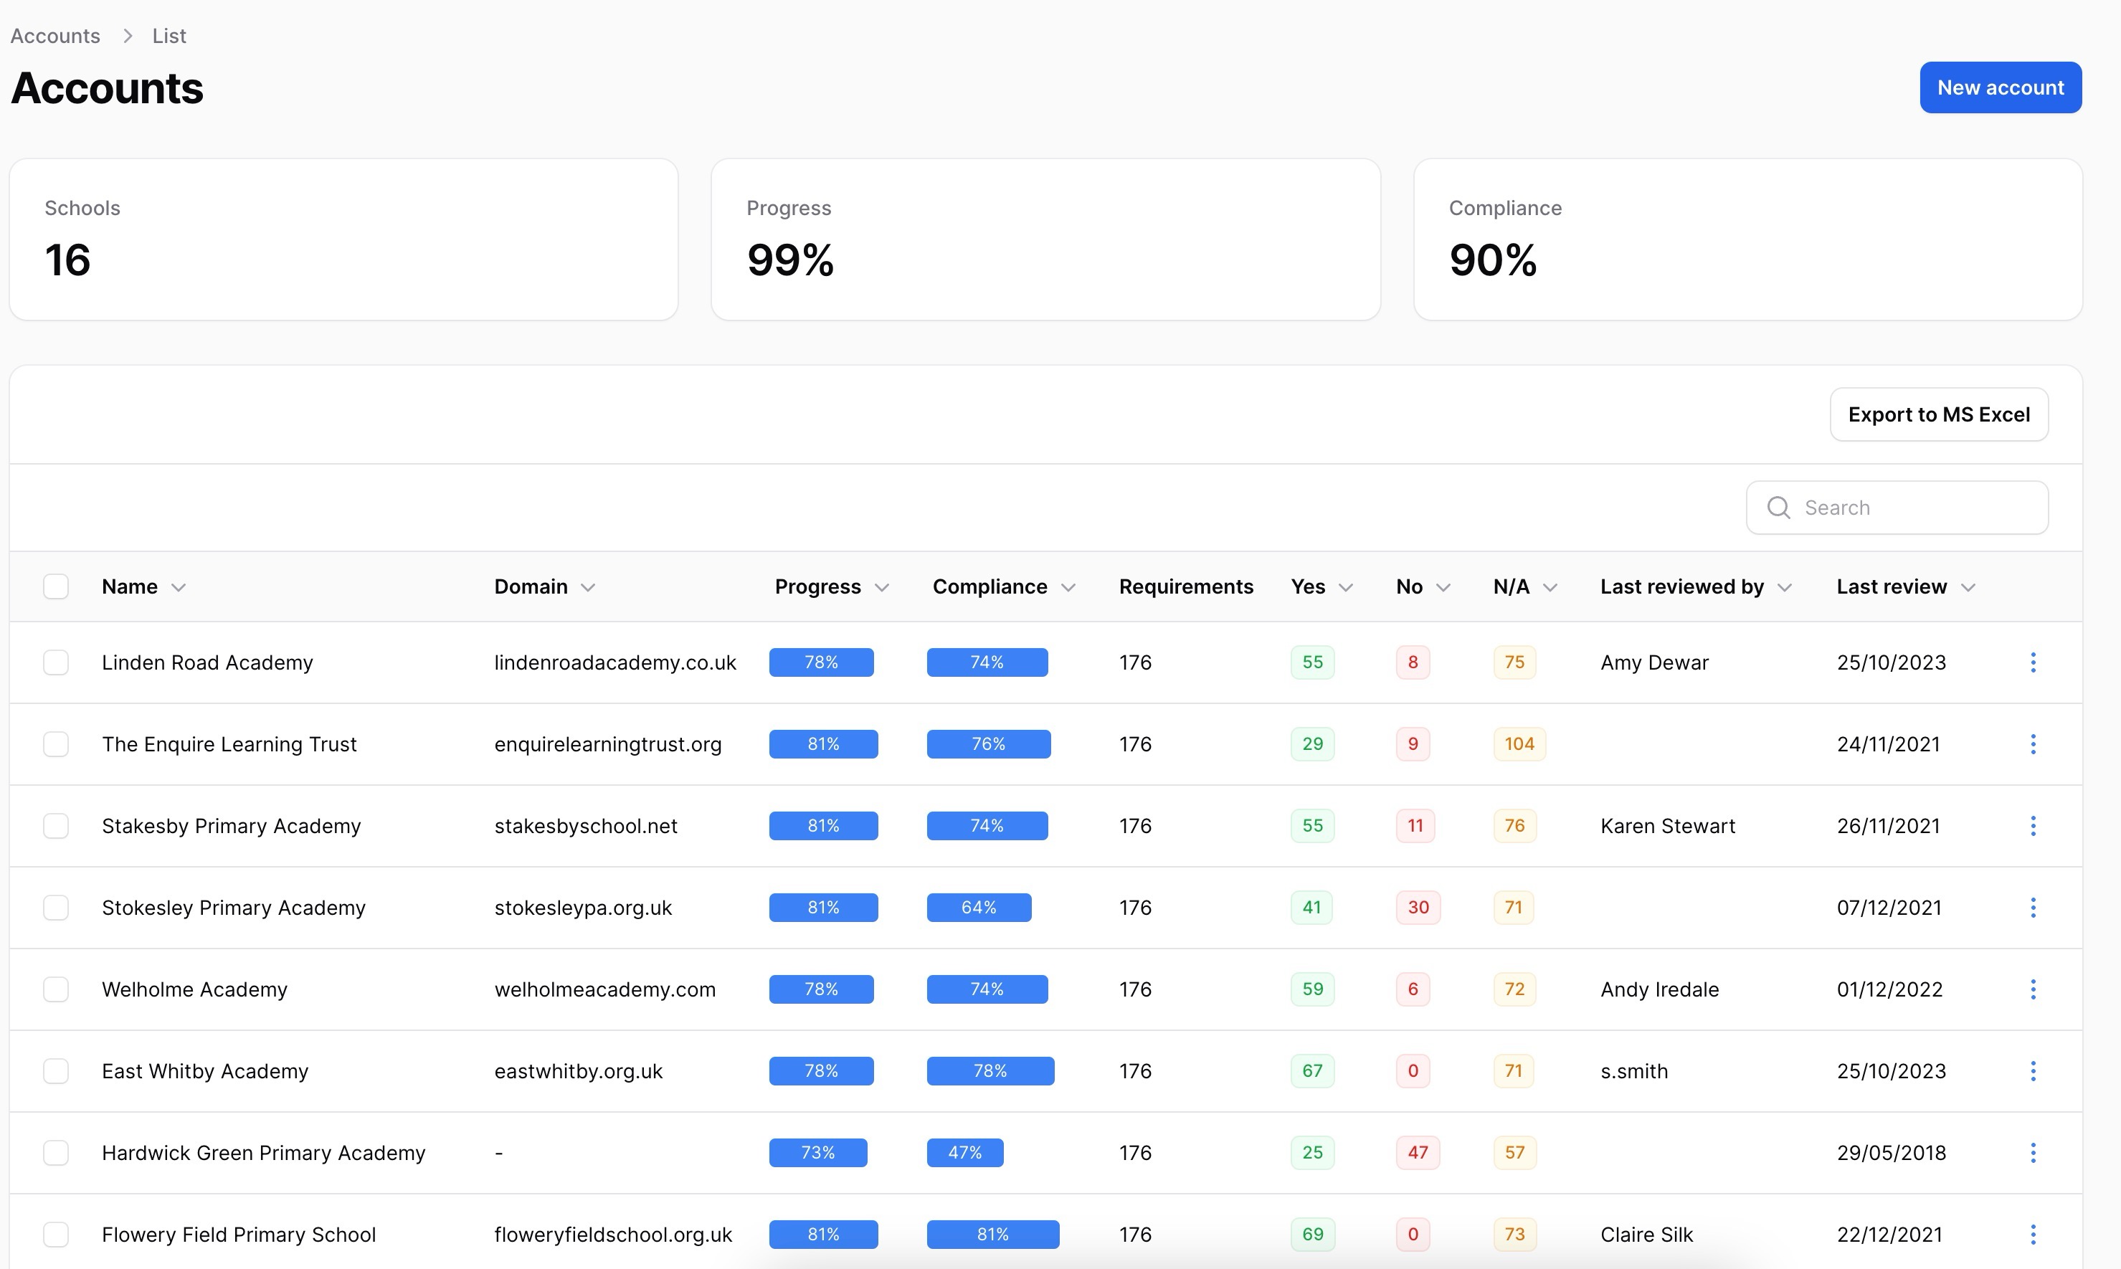
Task: Click the magnifier icon in search box
Action: [x=1778, y=507]
